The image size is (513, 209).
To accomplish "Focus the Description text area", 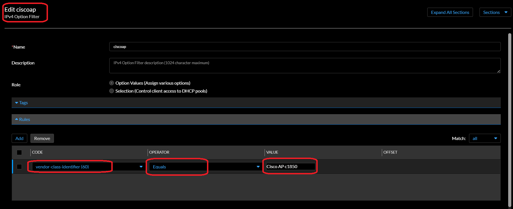I will point(304,66).
